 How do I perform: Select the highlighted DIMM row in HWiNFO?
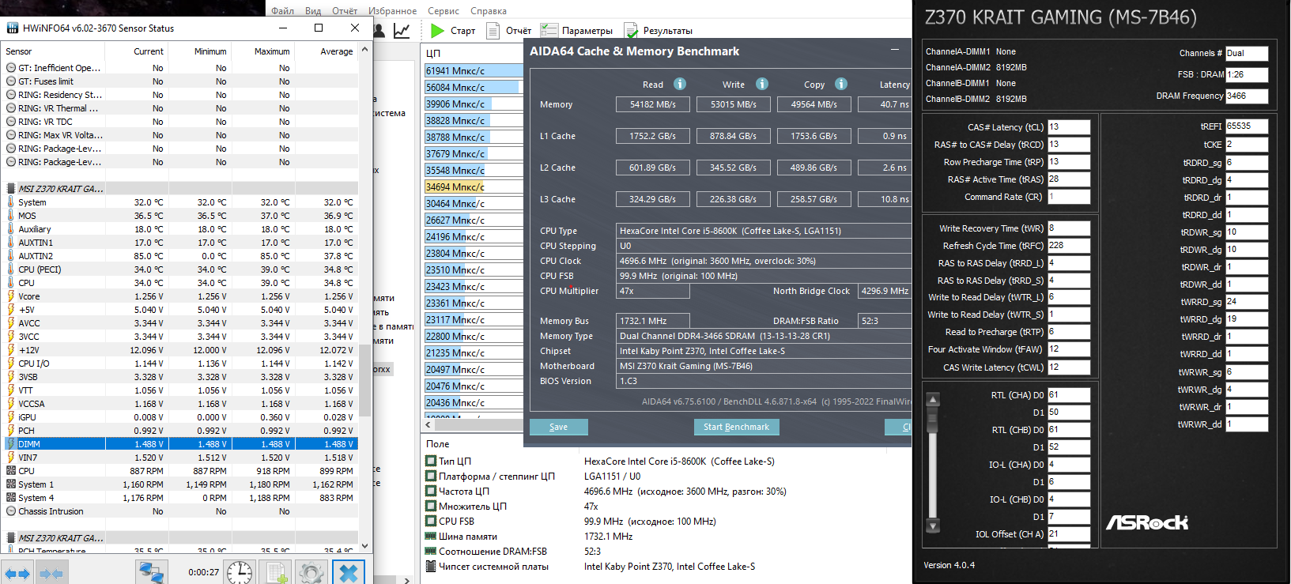[x=181, y=444]
